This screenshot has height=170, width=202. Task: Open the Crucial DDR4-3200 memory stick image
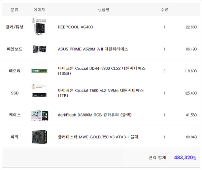tap(39, 71)
